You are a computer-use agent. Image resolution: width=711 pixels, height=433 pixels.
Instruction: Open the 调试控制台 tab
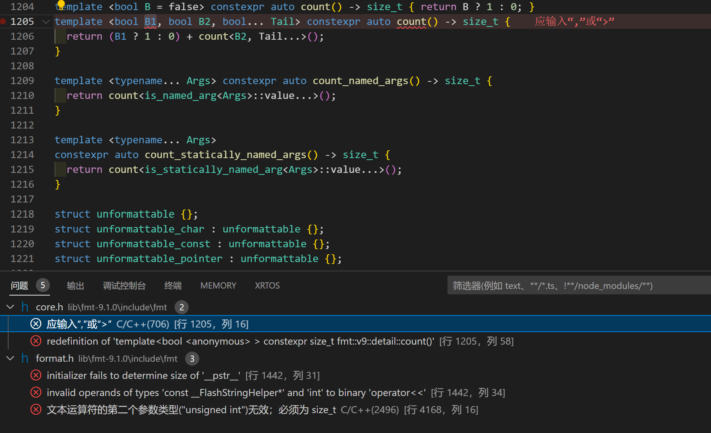point(124,285)
